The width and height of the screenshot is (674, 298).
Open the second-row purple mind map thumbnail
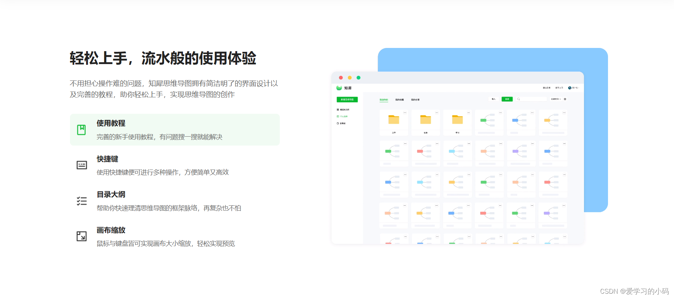521,153
